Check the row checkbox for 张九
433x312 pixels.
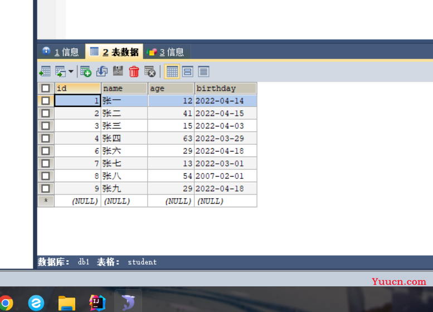(x=46, y=188)
